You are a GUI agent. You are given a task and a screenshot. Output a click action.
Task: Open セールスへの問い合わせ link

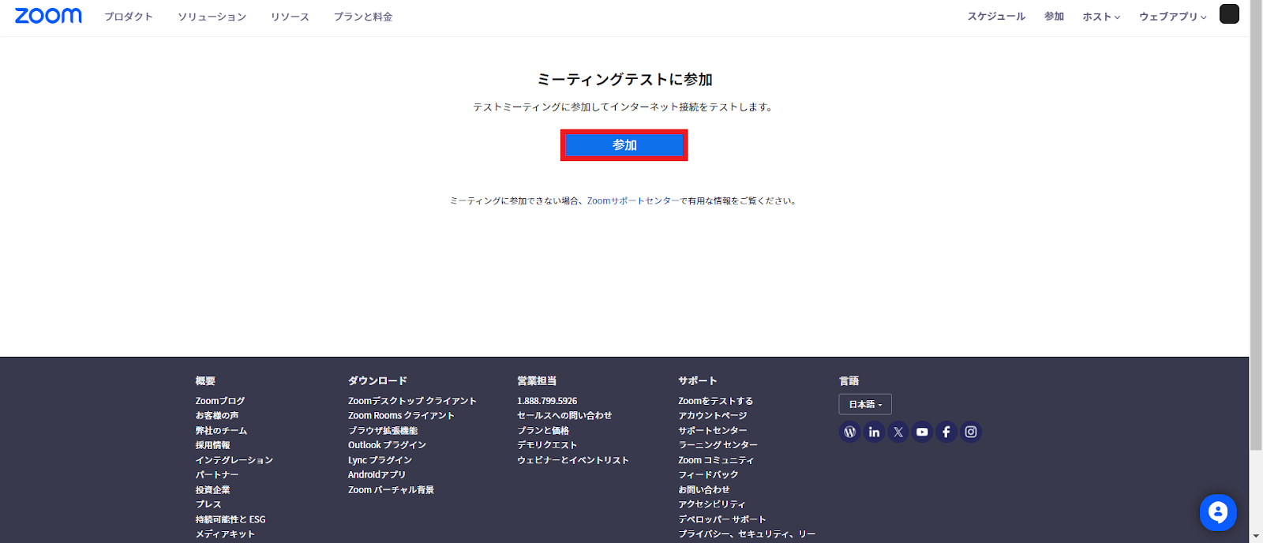(564, 415)
